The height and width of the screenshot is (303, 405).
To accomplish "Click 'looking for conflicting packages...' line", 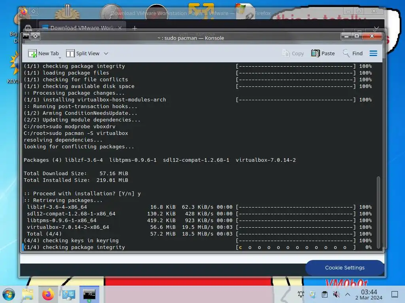I will coord(79,147).
